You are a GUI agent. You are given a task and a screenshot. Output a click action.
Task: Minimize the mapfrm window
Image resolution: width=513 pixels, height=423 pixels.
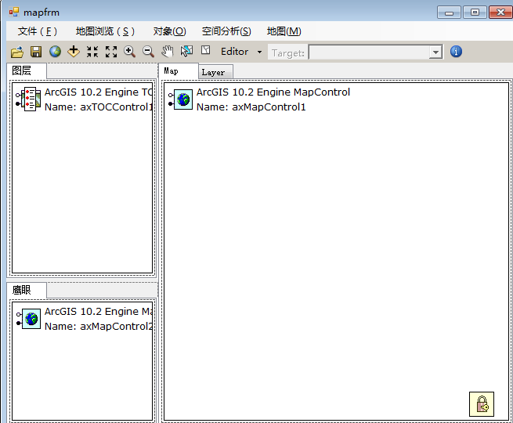coord(449,13)
